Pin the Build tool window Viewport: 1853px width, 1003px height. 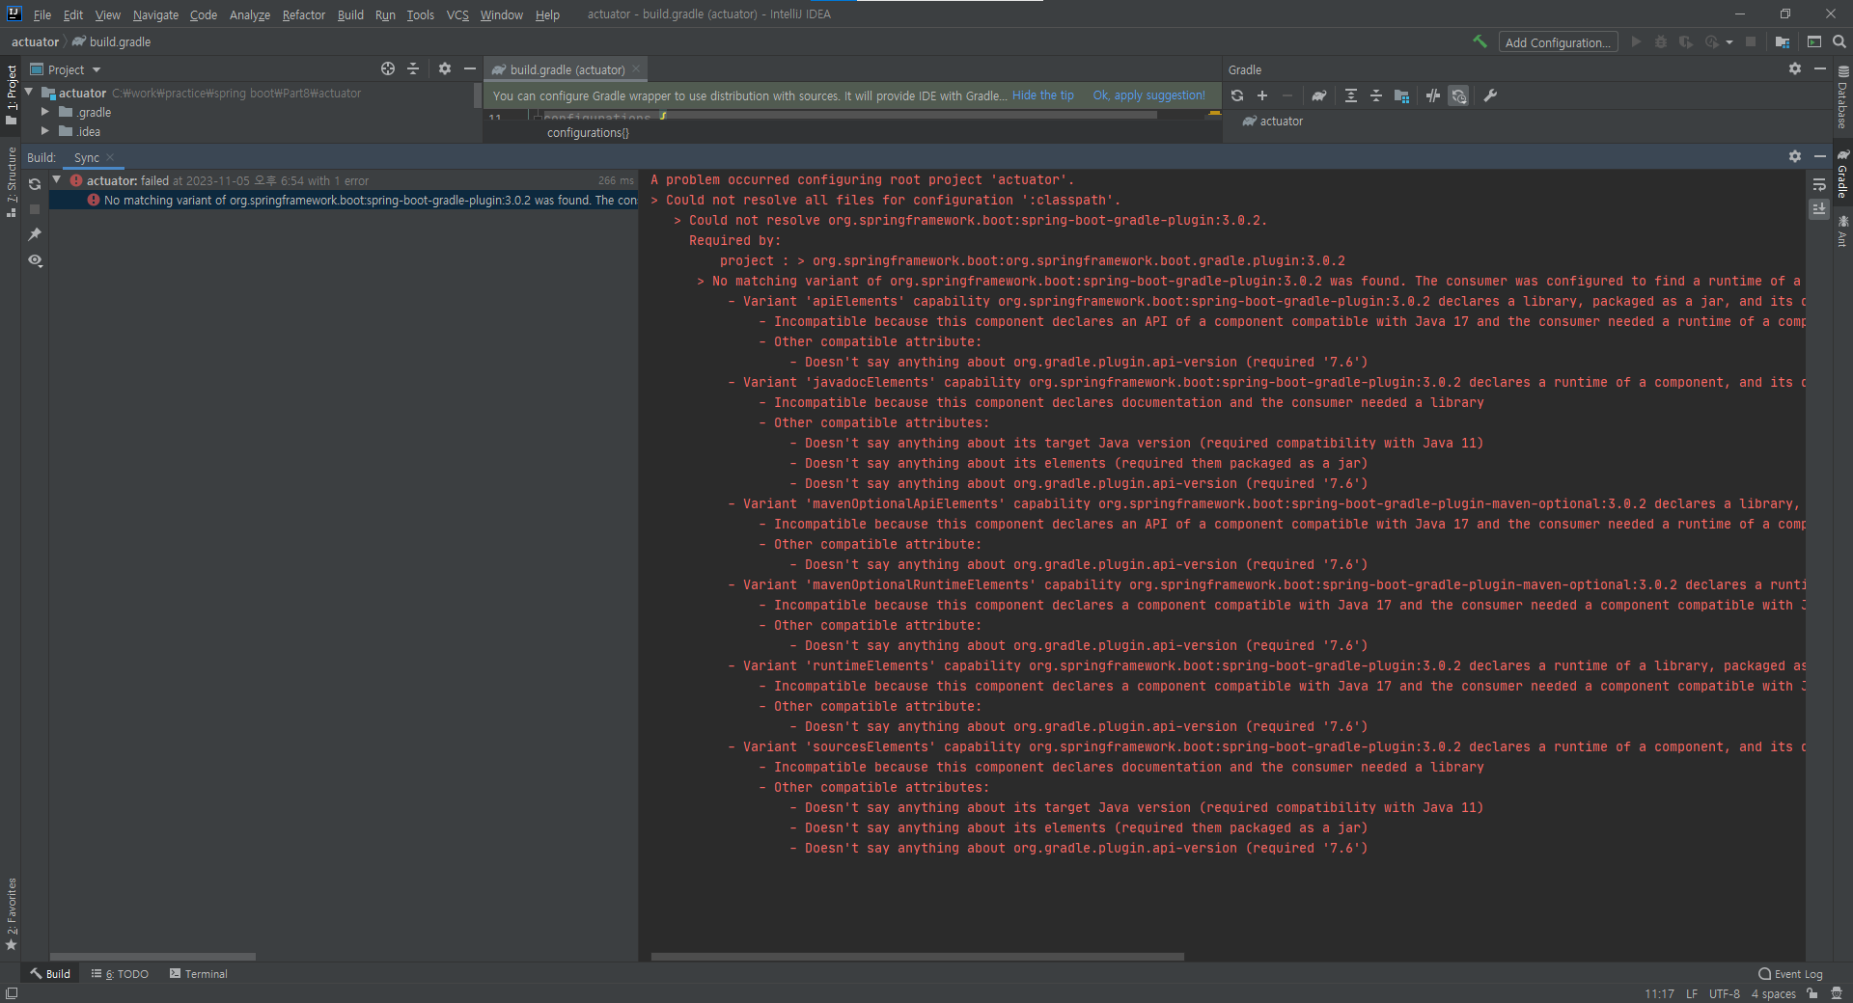(x=35, y=234)
